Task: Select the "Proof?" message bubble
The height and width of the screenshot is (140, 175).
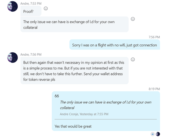Action: (x=31, y=11)
